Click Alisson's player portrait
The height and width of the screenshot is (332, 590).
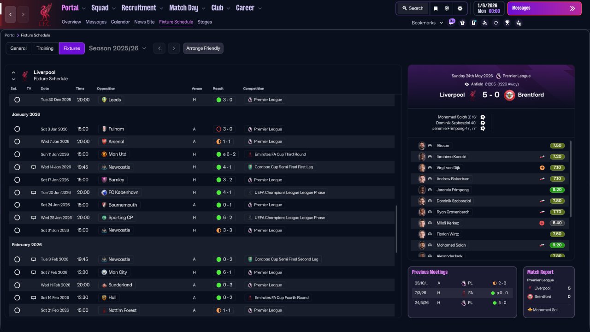pos(422,146)
